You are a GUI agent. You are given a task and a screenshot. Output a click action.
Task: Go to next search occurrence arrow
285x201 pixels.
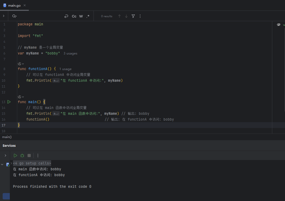[x=126, y=16]
